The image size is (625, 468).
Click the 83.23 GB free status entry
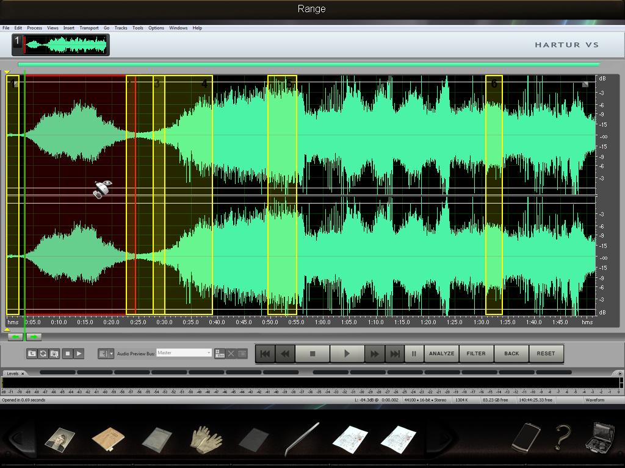(495, 400)
